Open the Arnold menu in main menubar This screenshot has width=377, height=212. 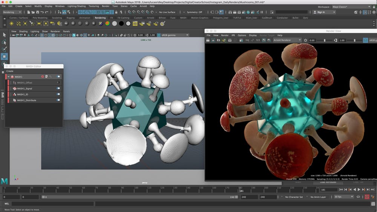point(143,6)
